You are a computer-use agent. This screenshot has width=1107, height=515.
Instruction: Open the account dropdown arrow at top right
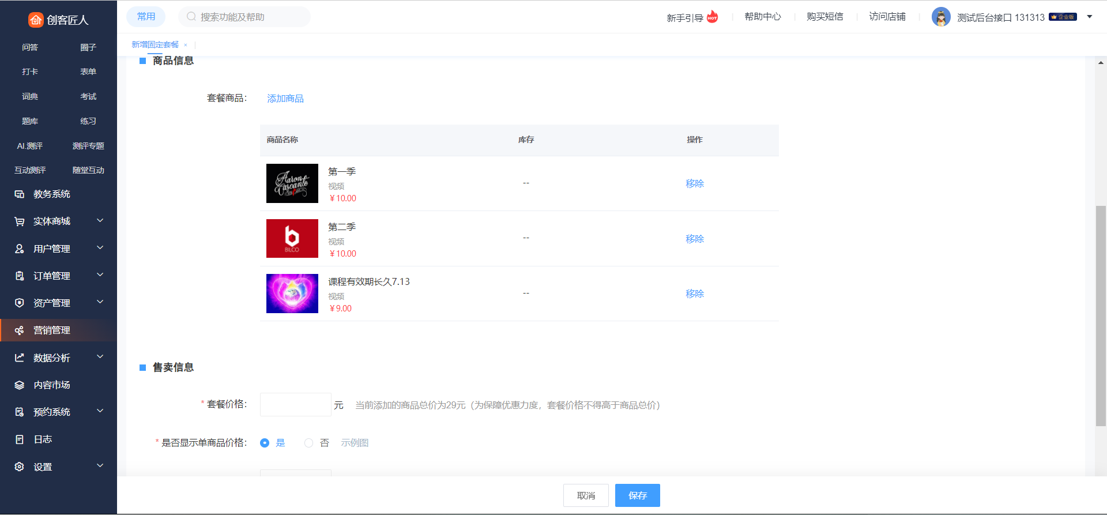point(1090,17)
